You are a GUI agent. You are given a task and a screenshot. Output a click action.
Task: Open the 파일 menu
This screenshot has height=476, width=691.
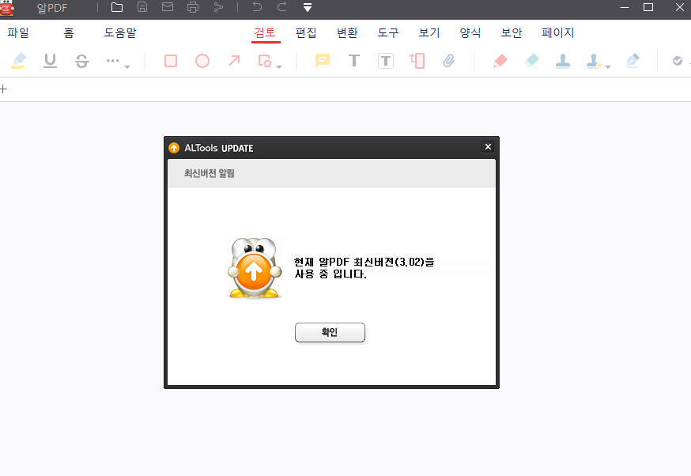[x=18, y=32]
